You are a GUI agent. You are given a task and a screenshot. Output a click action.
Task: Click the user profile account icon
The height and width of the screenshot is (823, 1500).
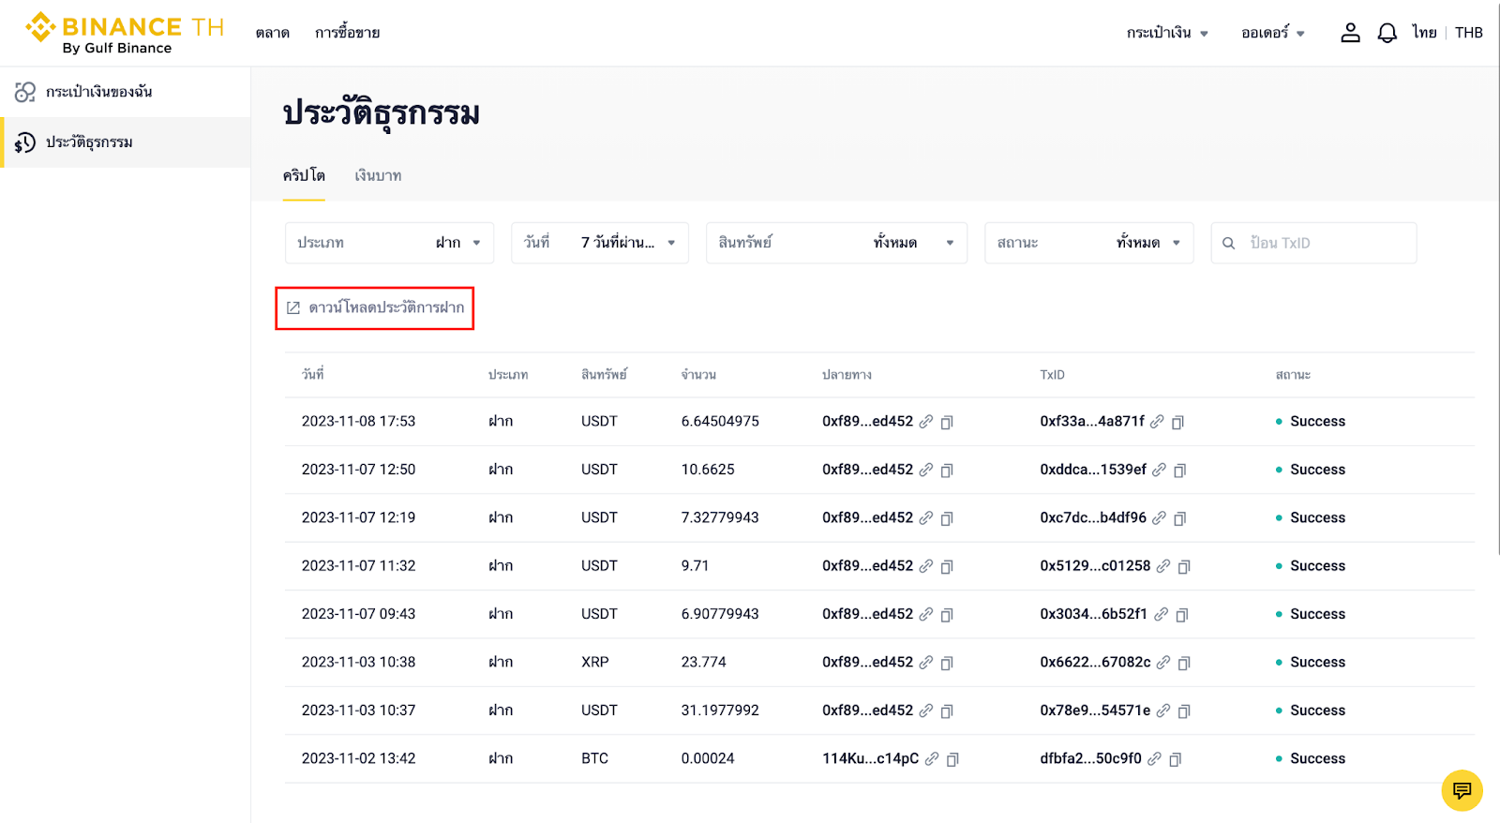pyautogui.click(x=1350, y=33)
